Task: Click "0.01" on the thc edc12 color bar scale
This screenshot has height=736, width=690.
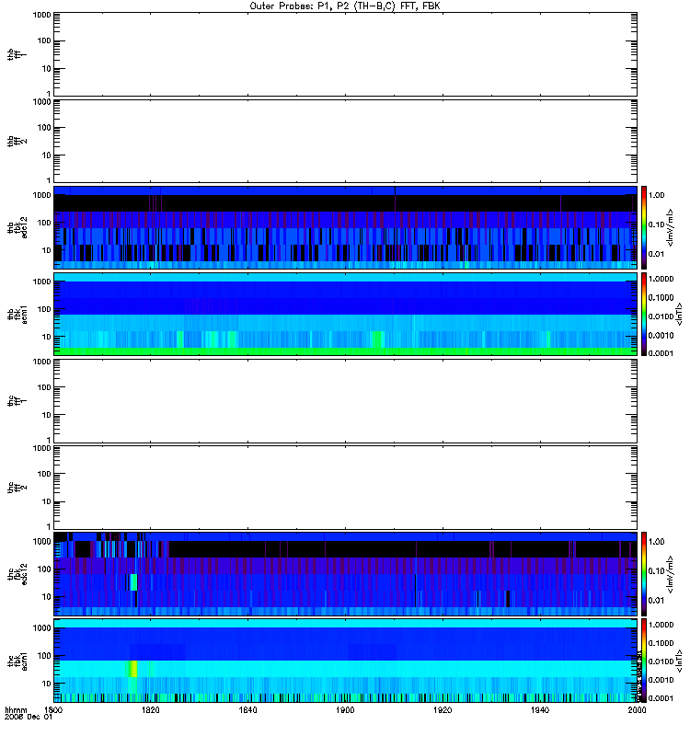Action: pyautogui.click(x=656, y=600)
